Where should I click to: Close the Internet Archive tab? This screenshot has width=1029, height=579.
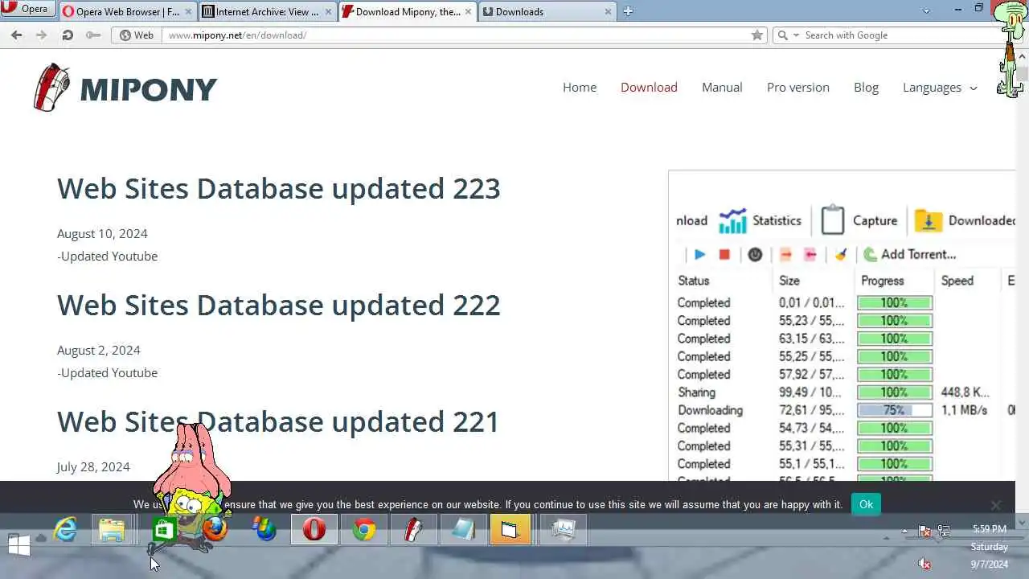point(328,12)
